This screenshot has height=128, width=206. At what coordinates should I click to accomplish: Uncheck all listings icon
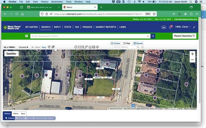[53, 47]
